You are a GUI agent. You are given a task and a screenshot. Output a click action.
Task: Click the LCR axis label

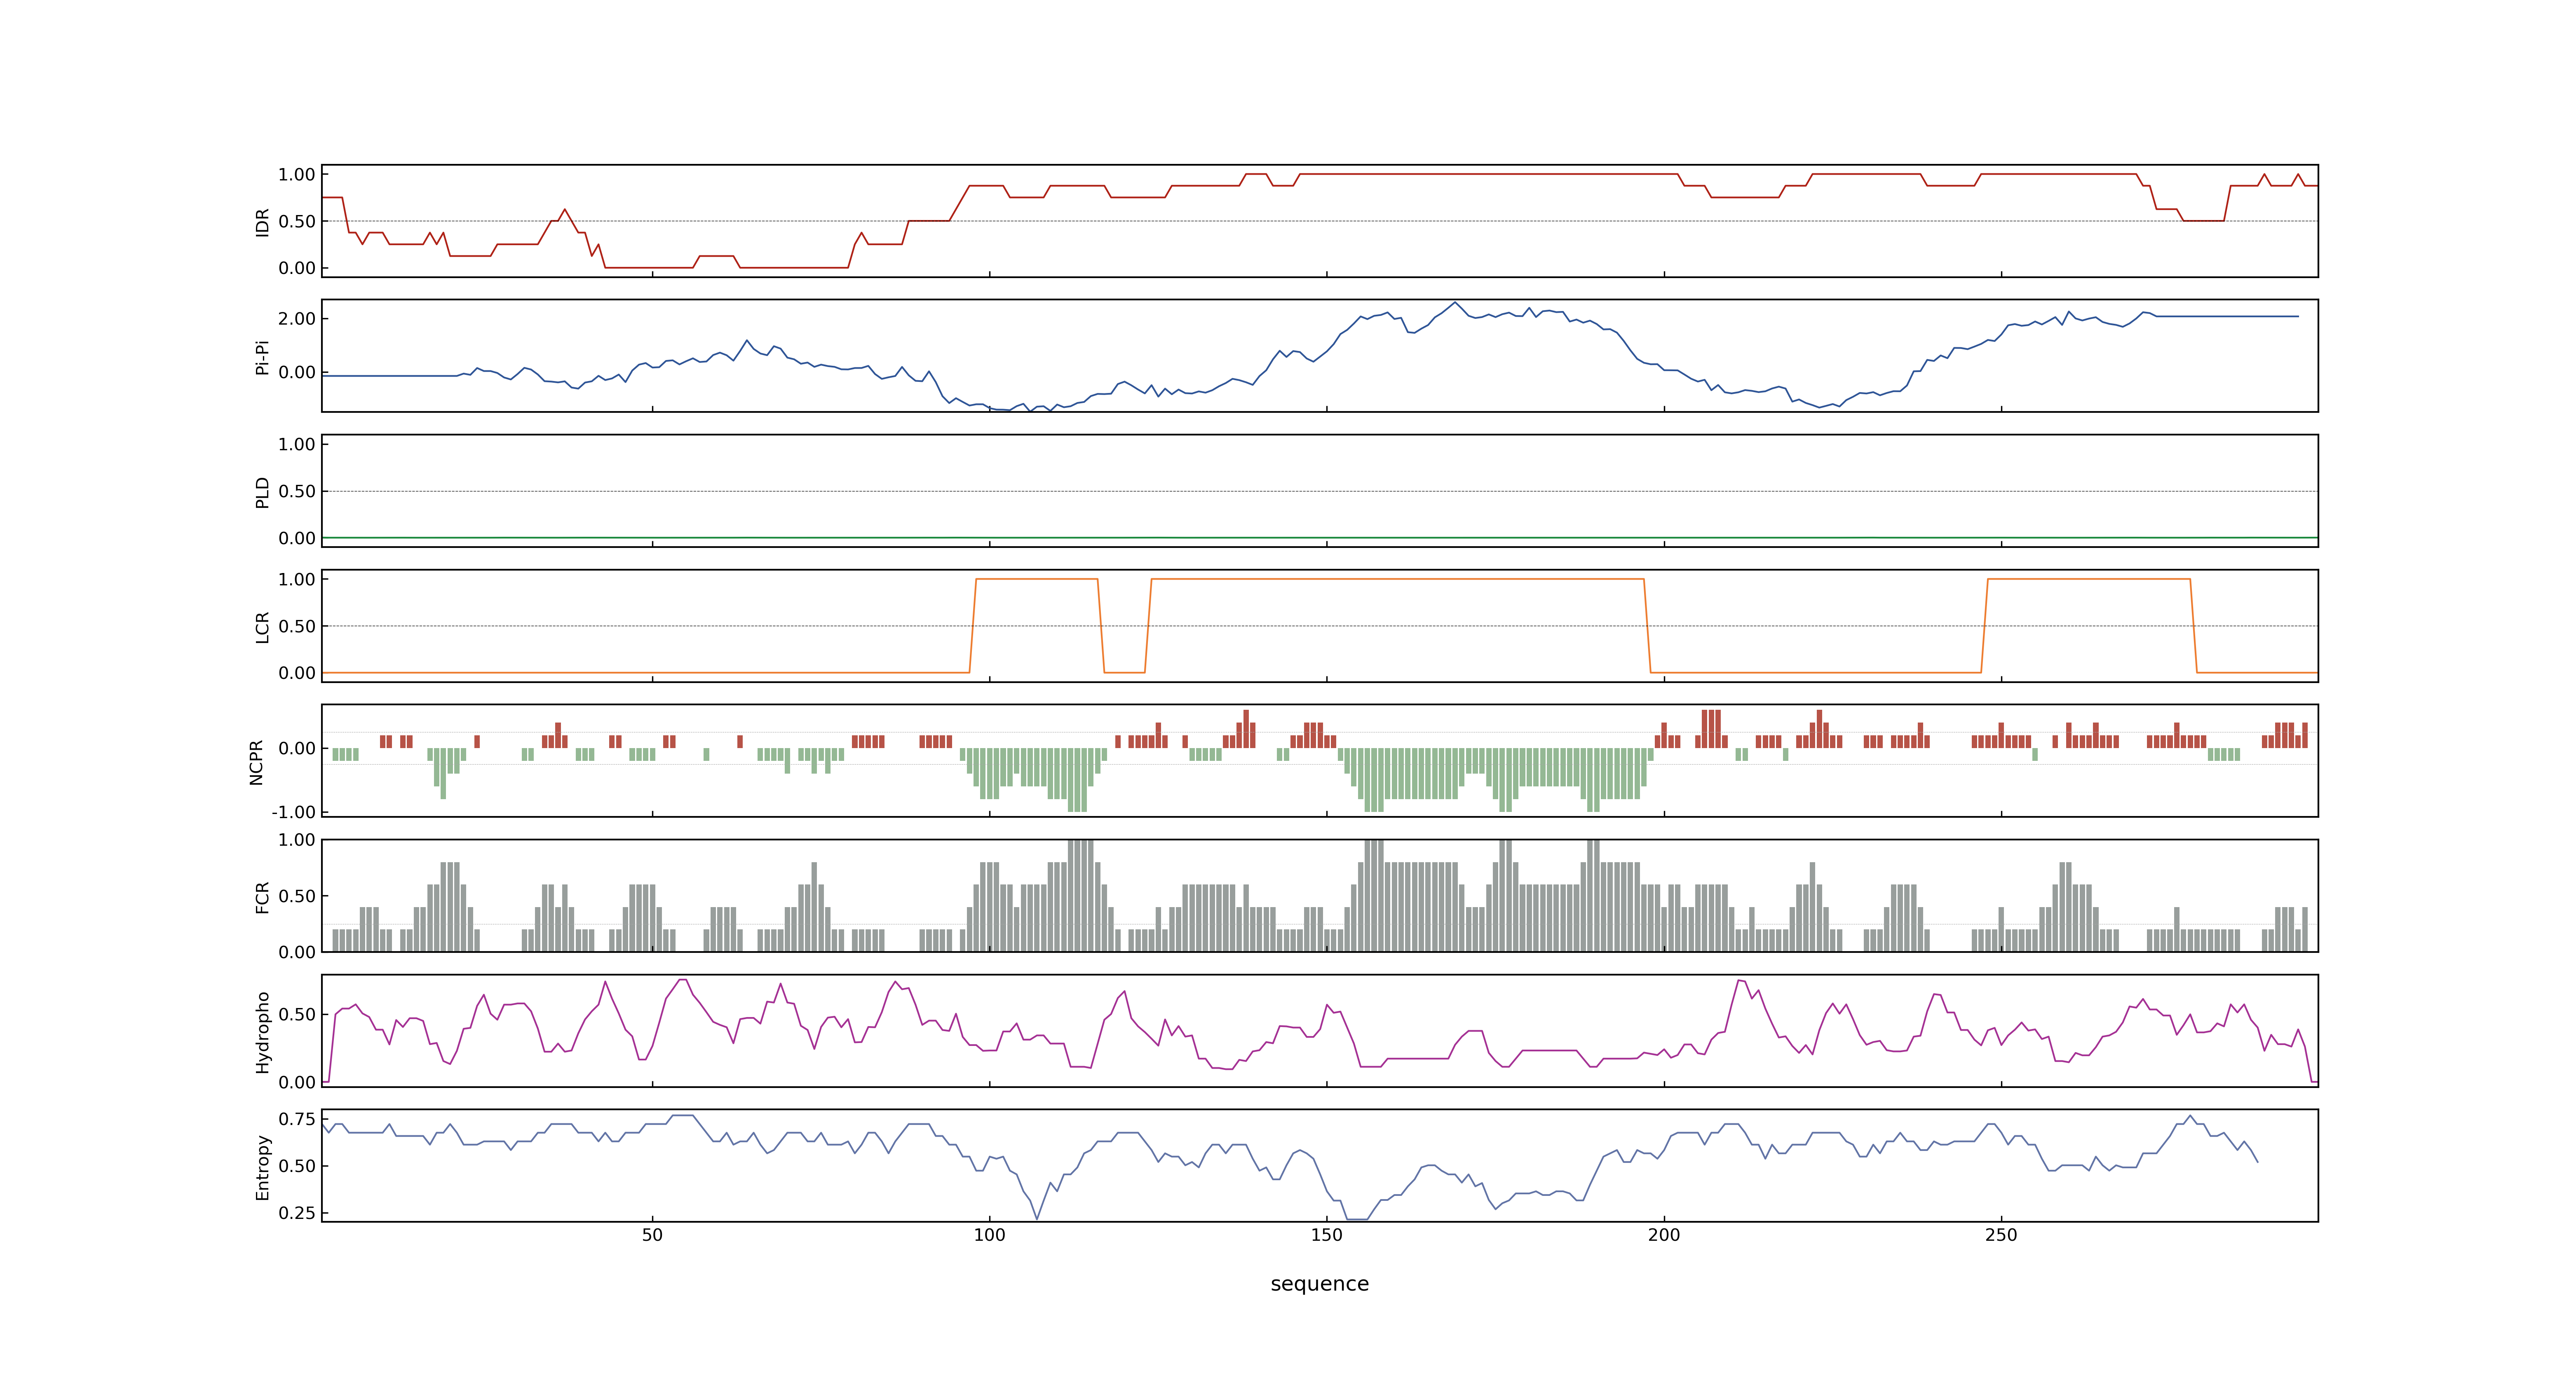[x=262, y=627]
